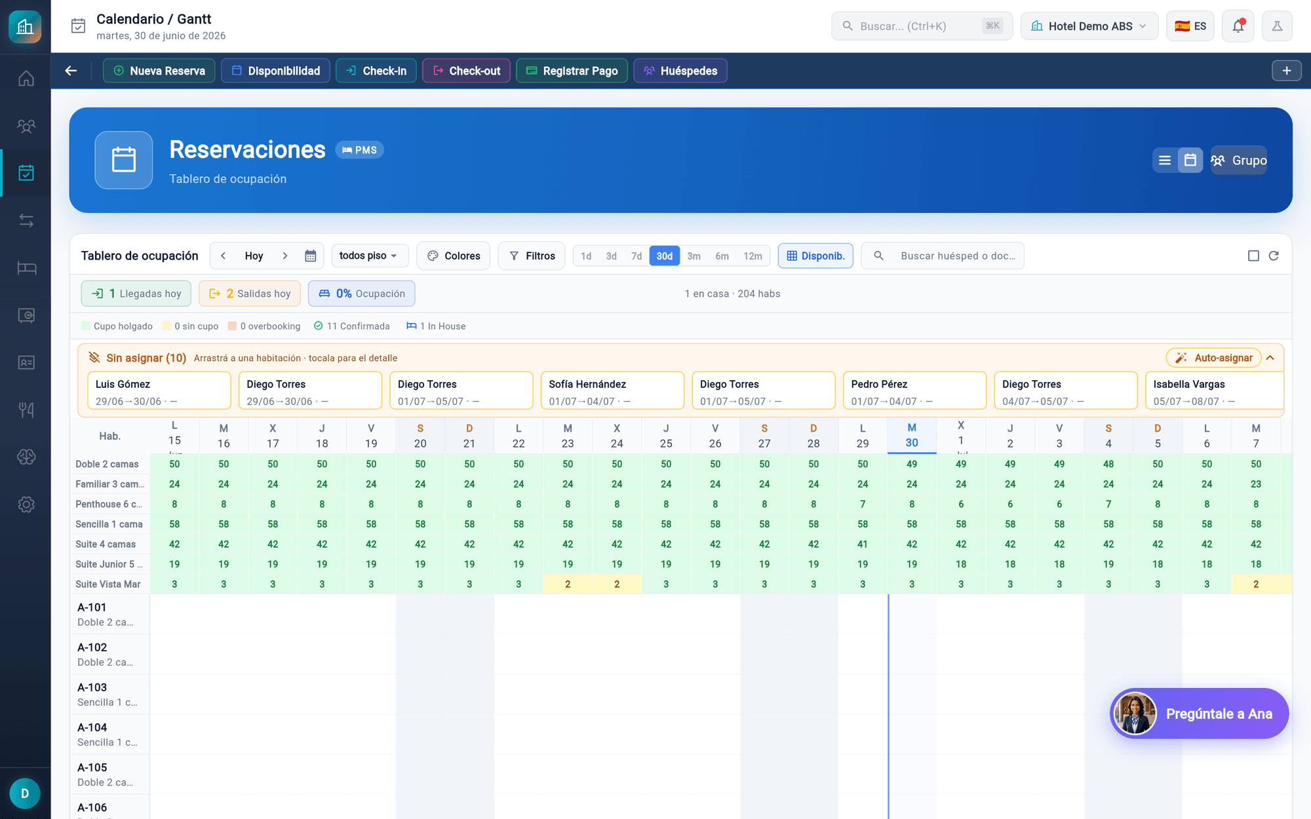This screenshot has height=819, width=1311.
Task: Open the settings gear in sidebar
Action: coord(26,505)
